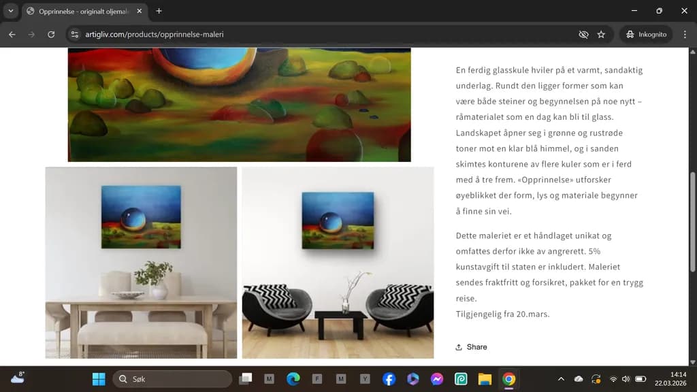The height and width of the screenshot is (392, 697).
Task: Click the page vertical scrollbar thumb
Action: tap(692, 221)
